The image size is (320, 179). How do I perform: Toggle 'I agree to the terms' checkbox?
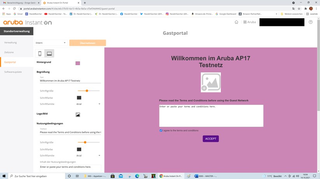161,131
